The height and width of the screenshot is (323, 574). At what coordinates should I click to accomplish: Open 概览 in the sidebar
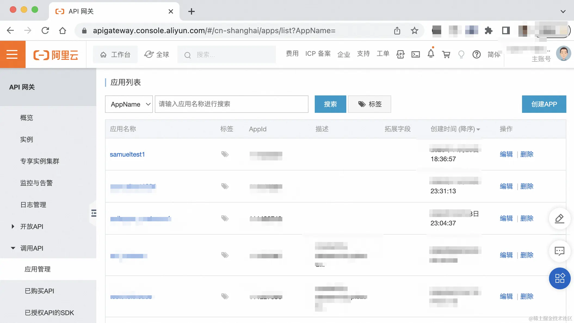tap(26, 118)
